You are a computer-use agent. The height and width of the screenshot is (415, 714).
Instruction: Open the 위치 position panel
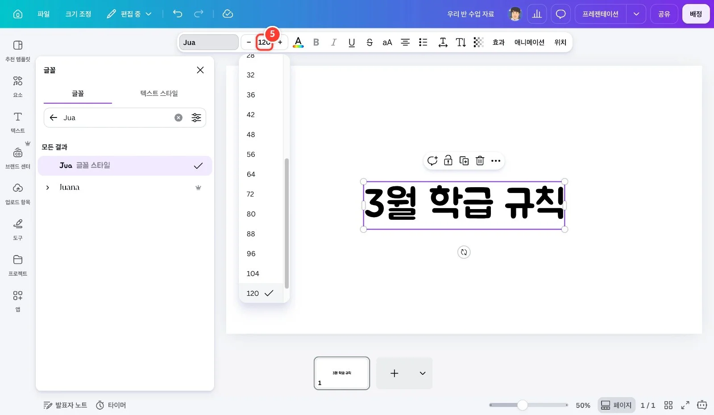click(x=560, y=42)
